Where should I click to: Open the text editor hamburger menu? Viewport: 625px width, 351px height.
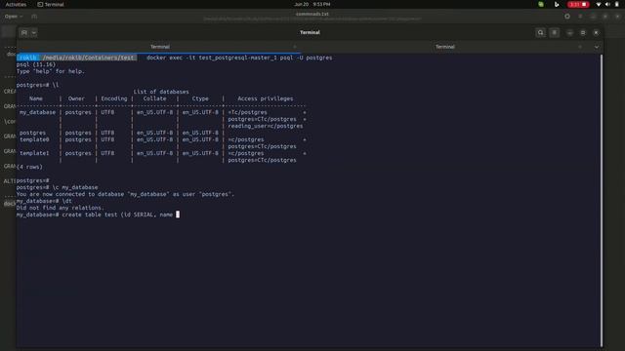[580, 17]
